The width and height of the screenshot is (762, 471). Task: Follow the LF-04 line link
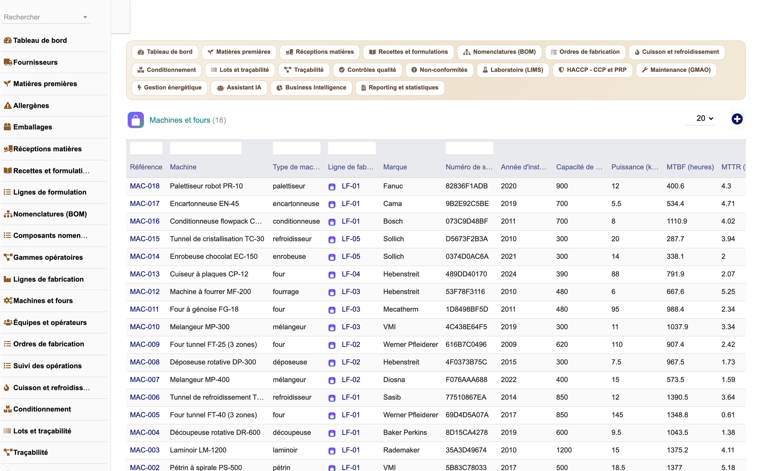(x=351, y=274)
